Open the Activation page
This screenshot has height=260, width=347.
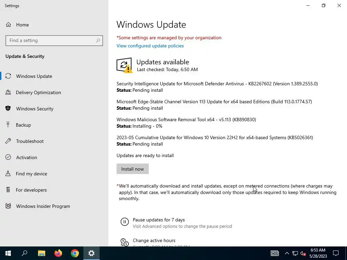pos(54,157)
